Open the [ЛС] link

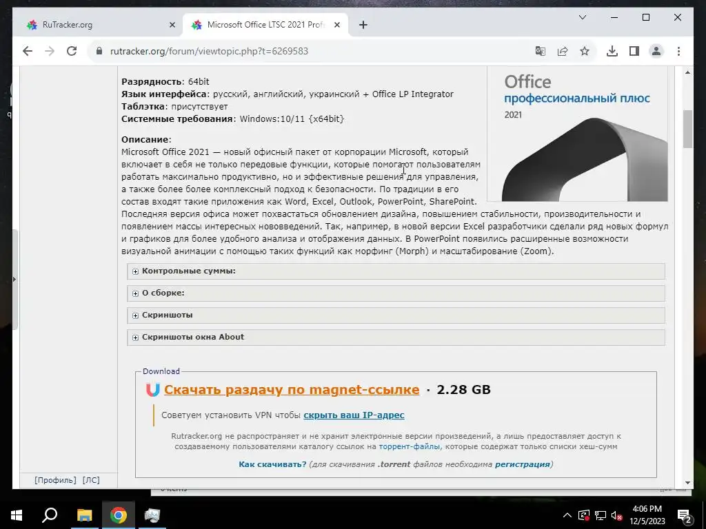click(91, 480)
